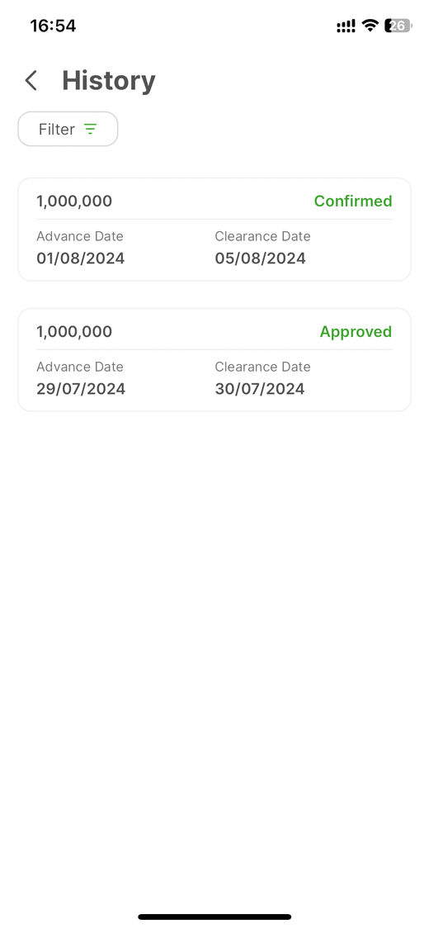Tap clearance date 30/07/2024
This screenshot has height=929, width=429.
pyautogui.click(x=260, y=389)
